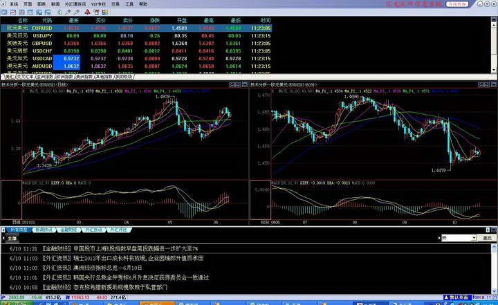Viewport: 498px width, 305px height.
Task: Click the 11563.13 index value in status bar
Action: click(81, 297)
